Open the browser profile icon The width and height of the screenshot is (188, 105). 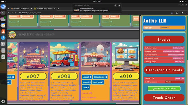(182, 13)
